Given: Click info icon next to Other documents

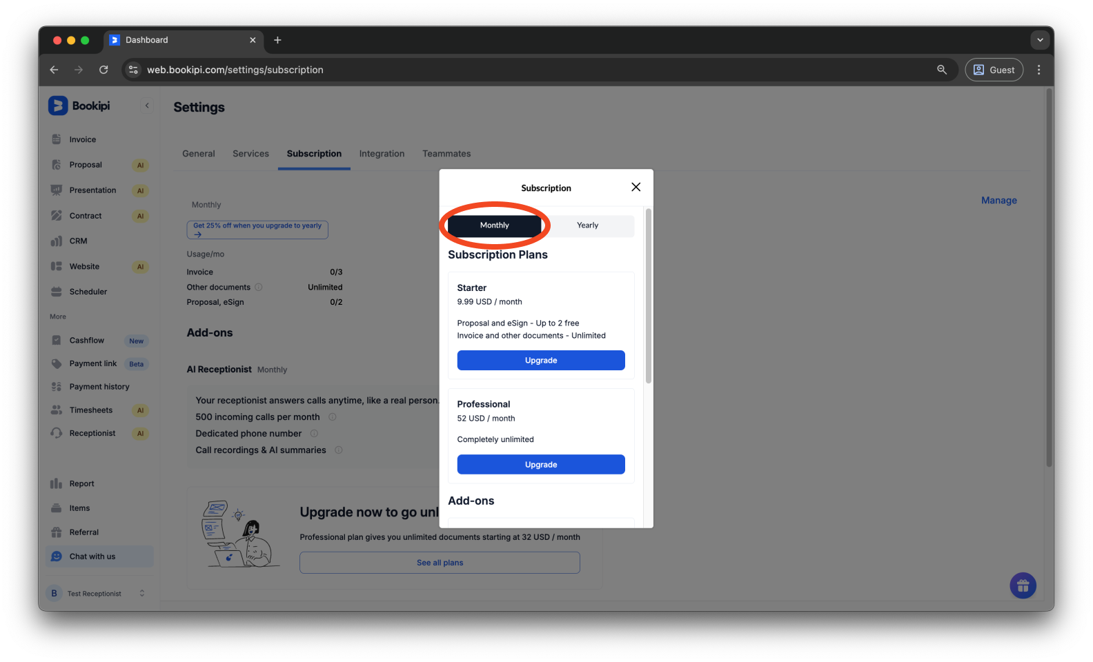Looking at the screenshot, I should [x=259, y=287].
